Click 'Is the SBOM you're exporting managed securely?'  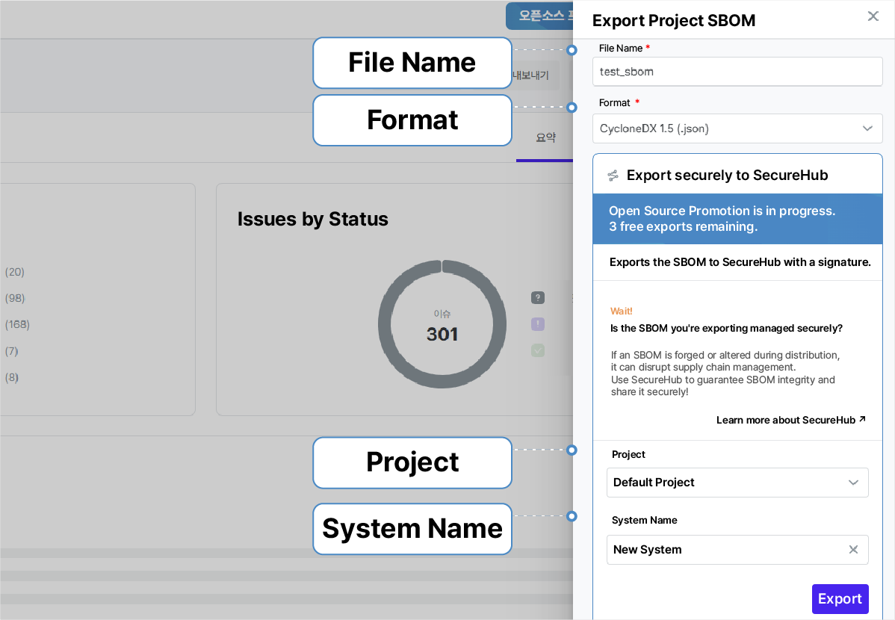[726, 328]
